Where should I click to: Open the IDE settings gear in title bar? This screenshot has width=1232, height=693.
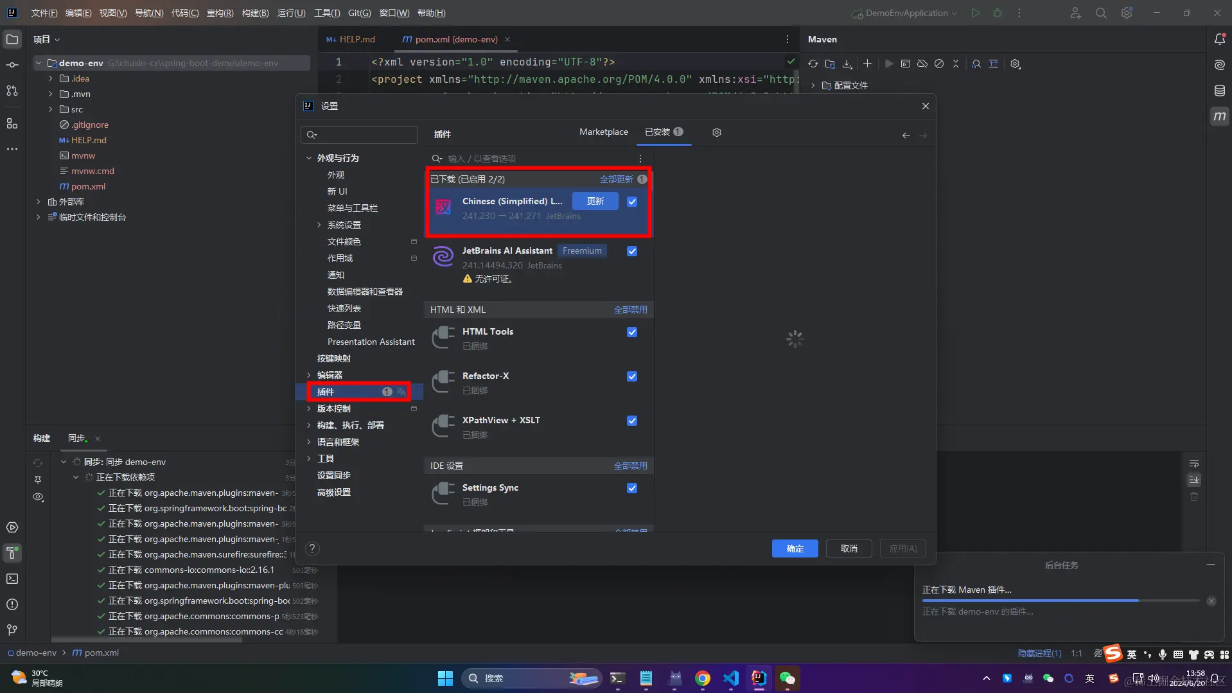tap(1127, 13)
